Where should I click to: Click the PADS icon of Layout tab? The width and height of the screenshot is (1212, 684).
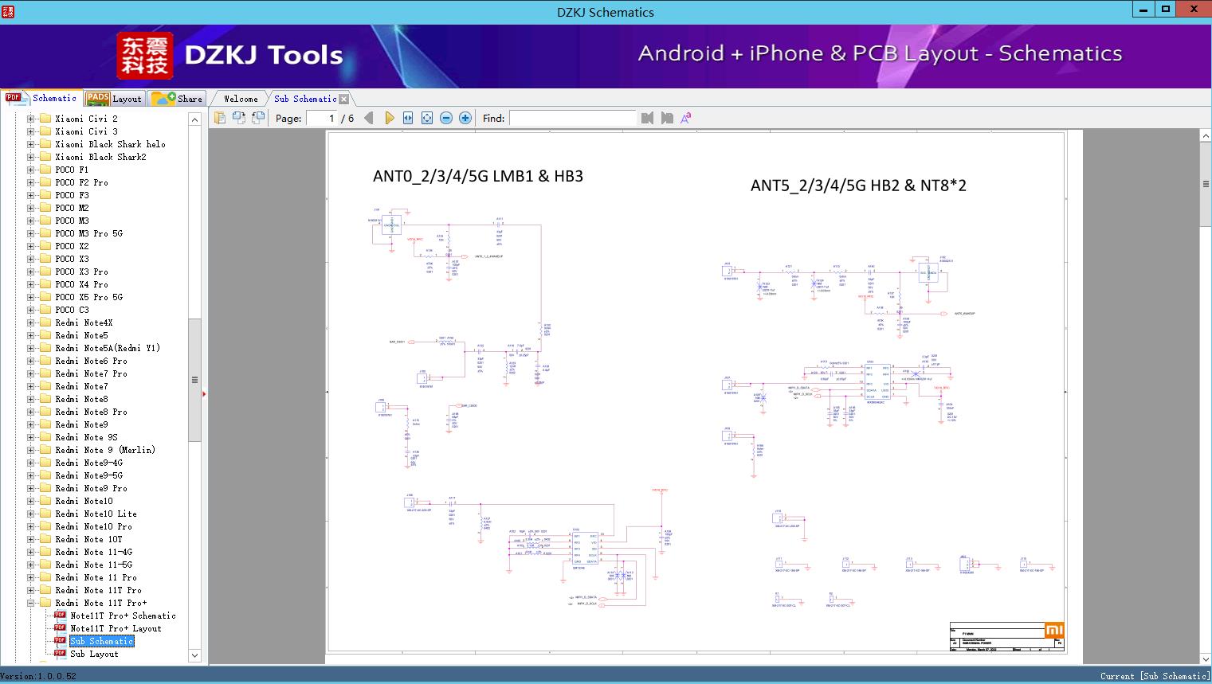pos(97,99)
